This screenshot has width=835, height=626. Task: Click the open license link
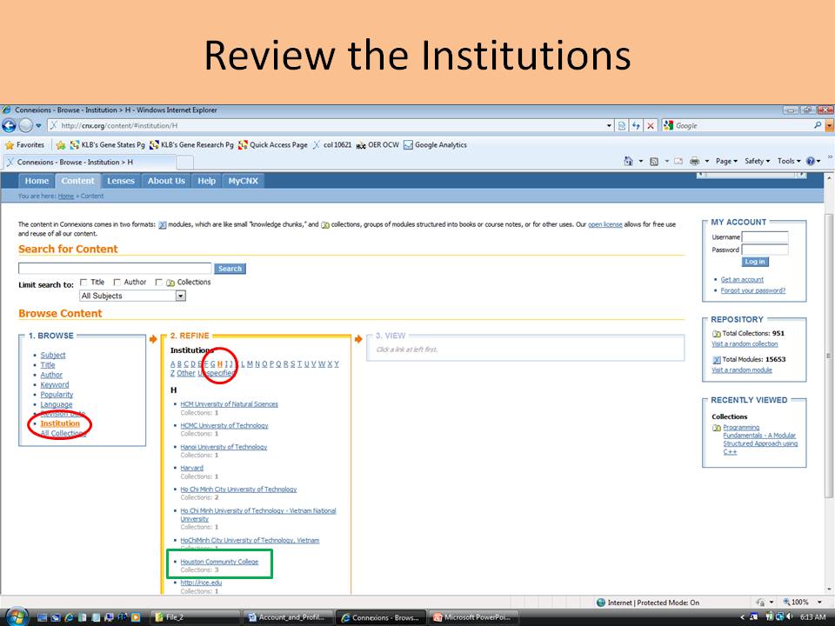tap(605, 224)
